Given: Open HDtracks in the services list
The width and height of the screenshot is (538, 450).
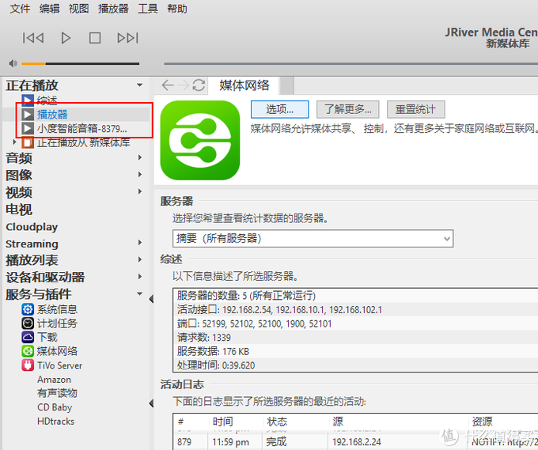Looking at the screenshot, I should [55, 422].
